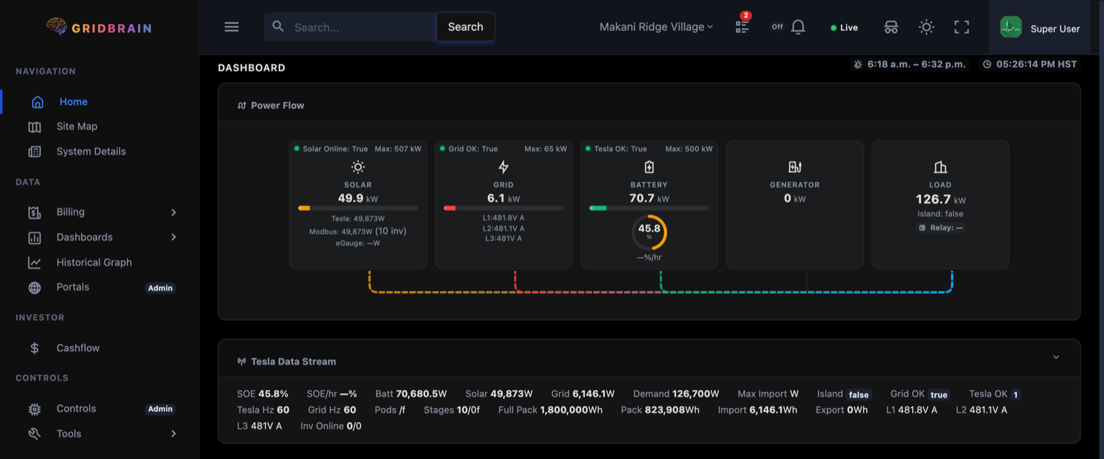
Task: Collapse the Tesla Data Stream panel
Action: click(x=1056, y=357)
